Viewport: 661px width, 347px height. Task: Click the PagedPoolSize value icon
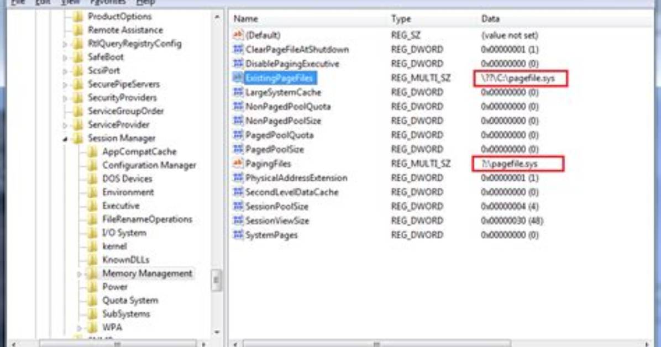point(238,149)
